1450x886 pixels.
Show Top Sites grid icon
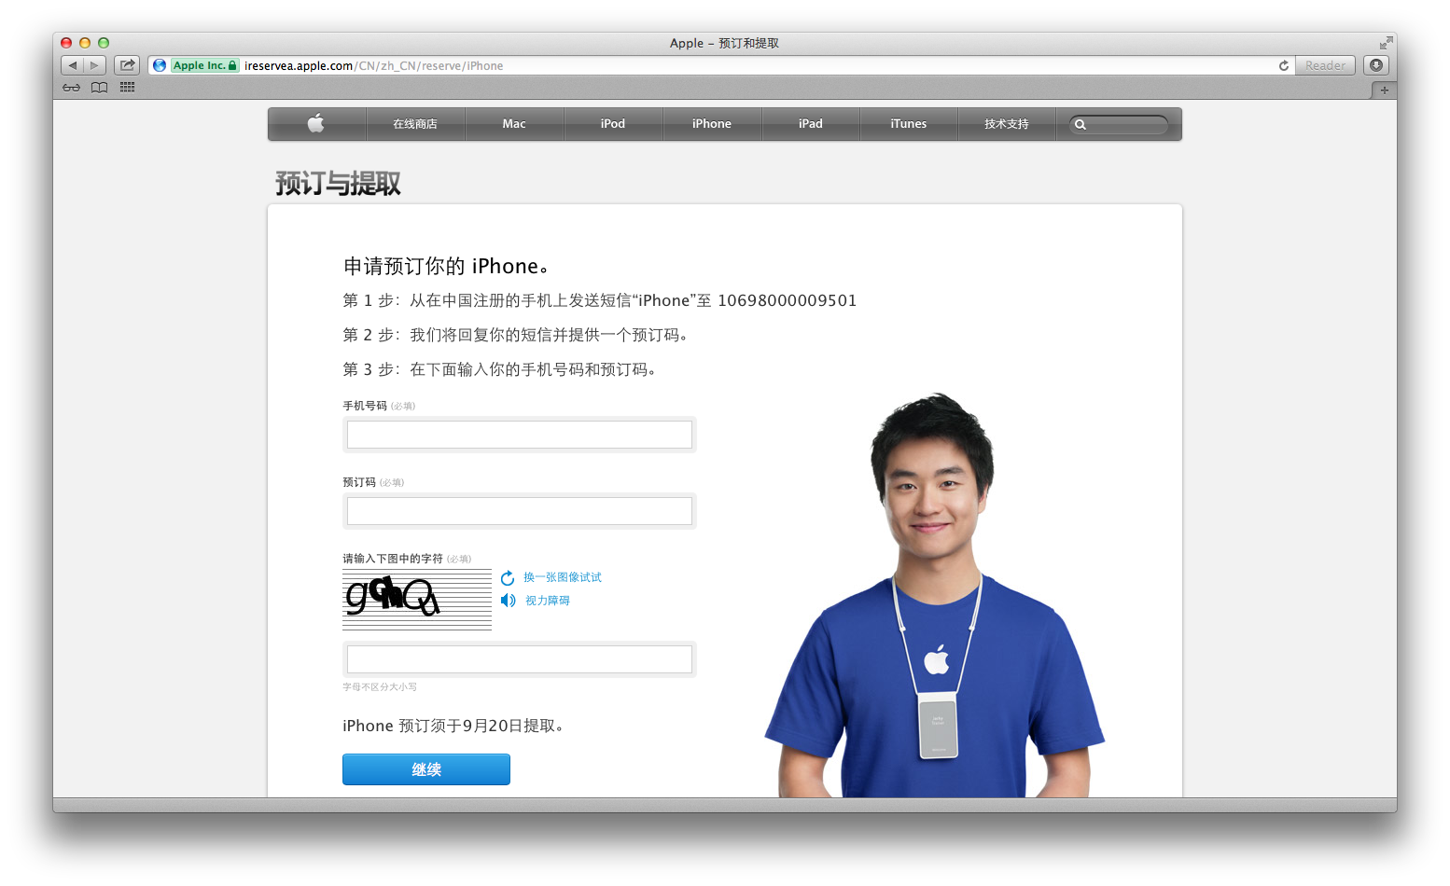(x=128, y=88)
